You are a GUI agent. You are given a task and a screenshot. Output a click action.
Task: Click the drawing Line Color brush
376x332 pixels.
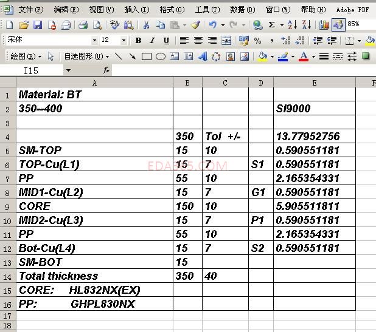click(x=283, y=56)
